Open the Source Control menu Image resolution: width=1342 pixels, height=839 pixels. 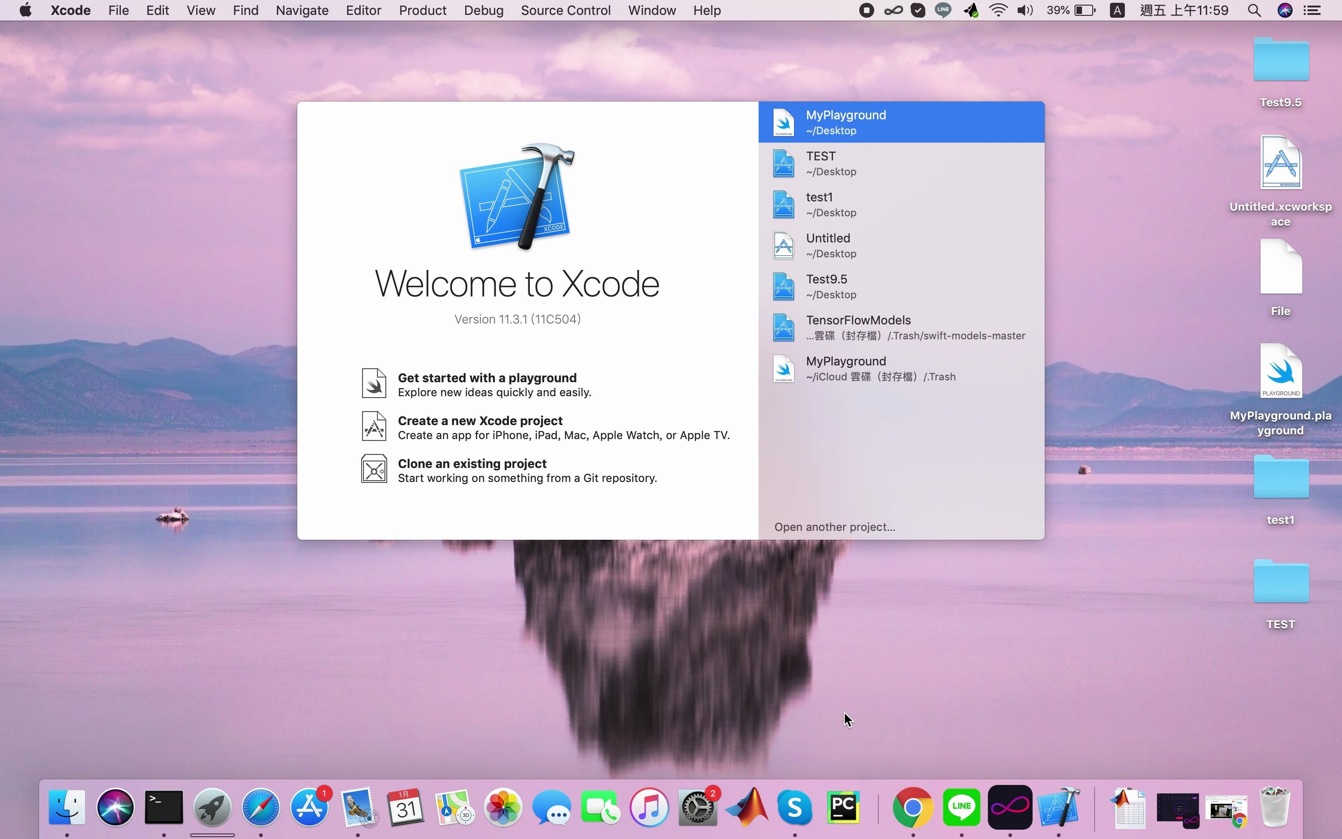point(566,11)
